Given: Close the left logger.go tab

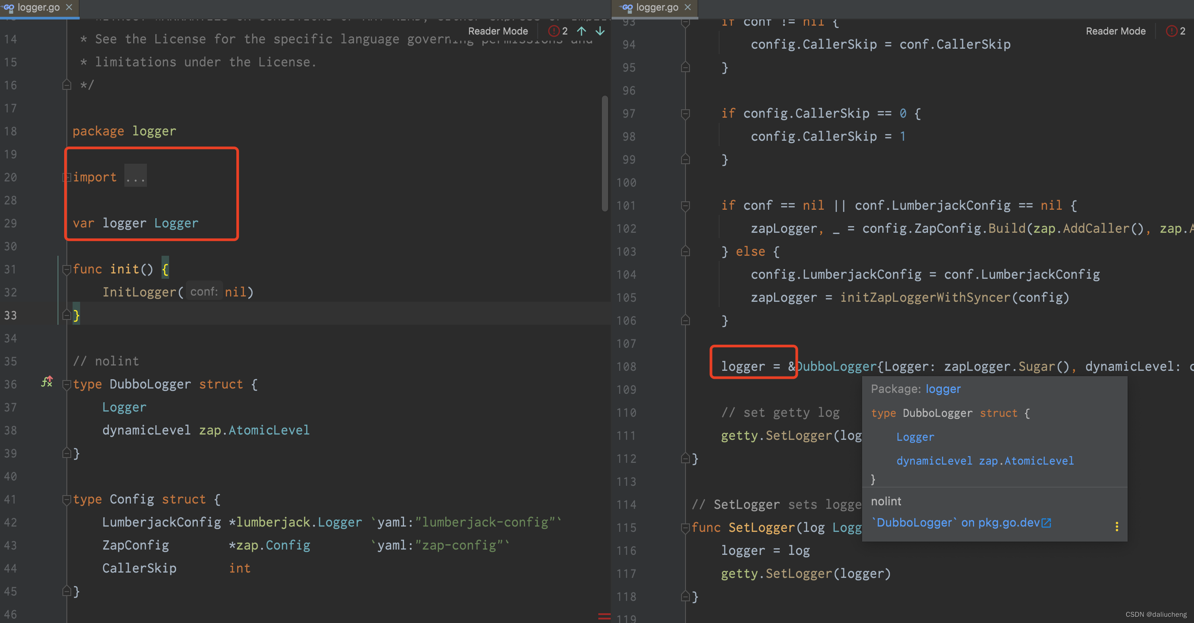Looking at the screenshot, I should click(69, 8).
